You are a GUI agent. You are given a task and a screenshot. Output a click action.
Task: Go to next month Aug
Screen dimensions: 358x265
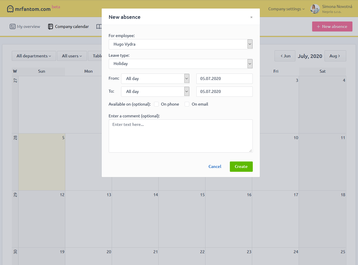coord(335,56)
